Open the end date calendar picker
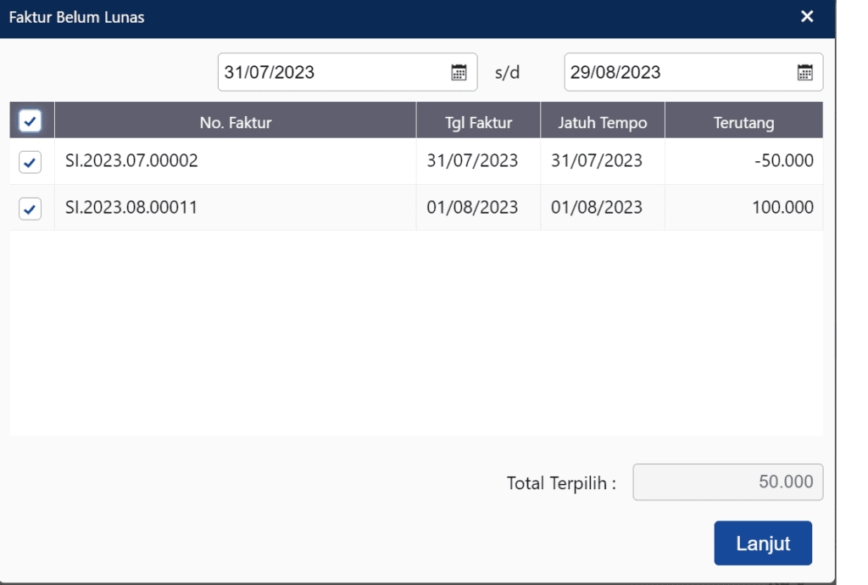 [804, 72]
